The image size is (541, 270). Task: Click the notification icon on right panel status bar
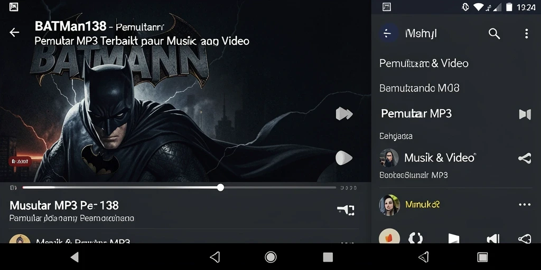387,7
